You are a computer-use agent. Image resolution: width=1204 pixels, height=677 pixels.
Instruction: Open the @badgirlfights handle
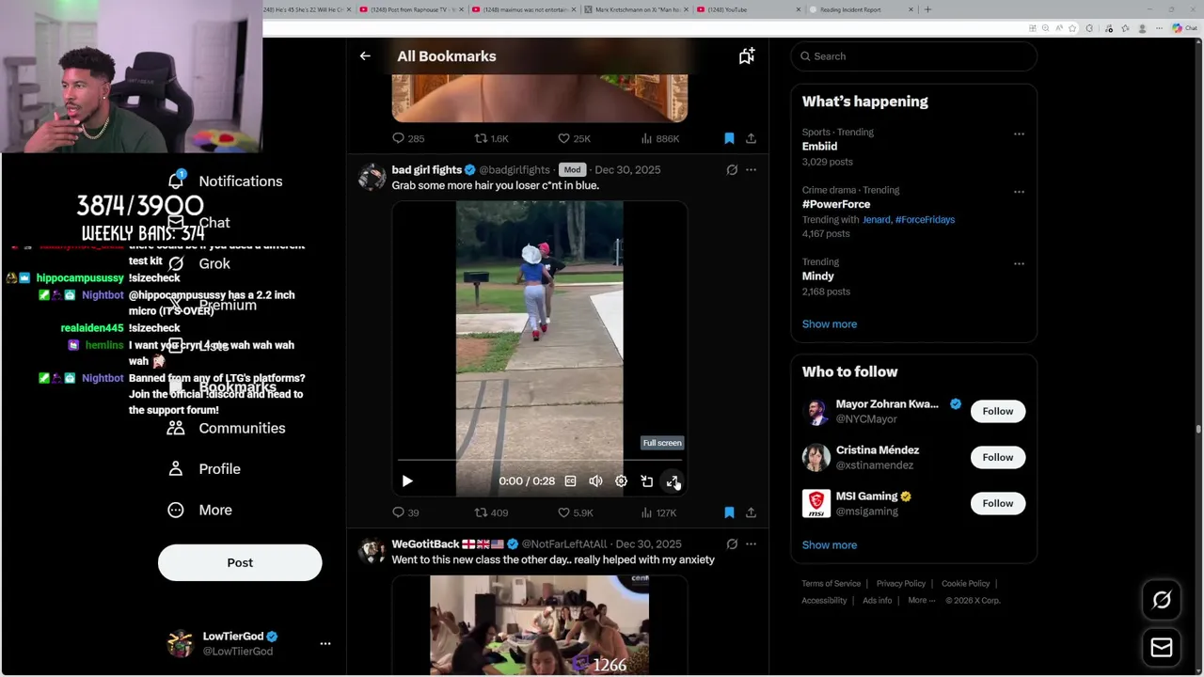point(515,170)
